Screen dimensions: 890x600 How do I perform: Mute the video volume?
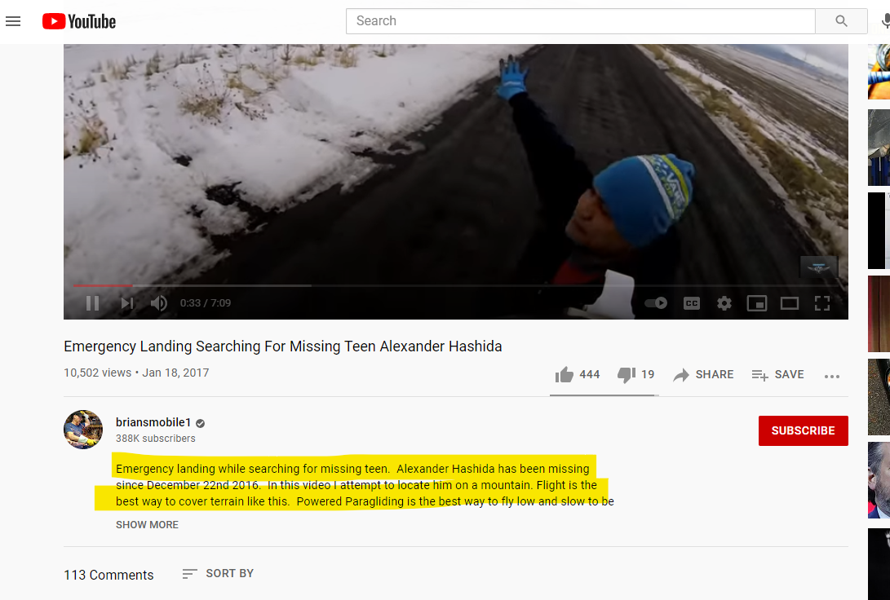pos(159,303)
